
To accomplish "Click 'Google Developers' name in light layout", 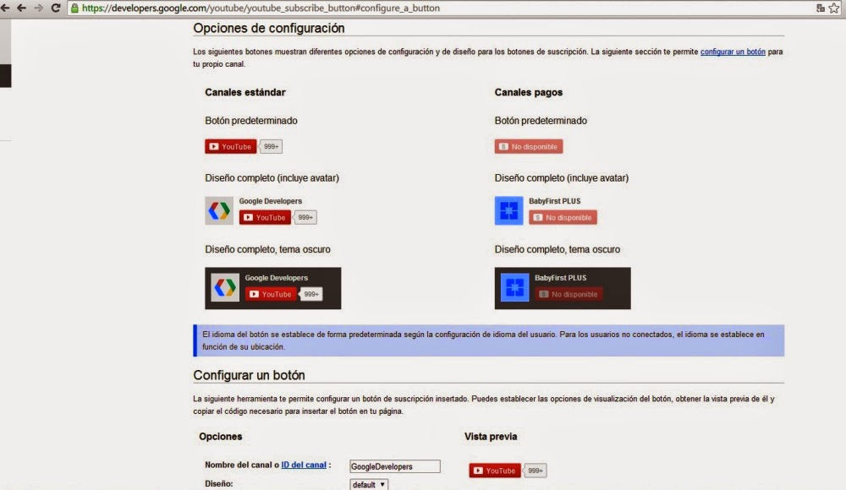I will click(x=271, y=201).
